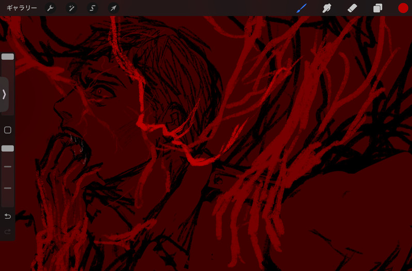The height and width of the screenshot is (271, 412).
Task: Redo the undone stroke
Action: click(x=8, y=232)
